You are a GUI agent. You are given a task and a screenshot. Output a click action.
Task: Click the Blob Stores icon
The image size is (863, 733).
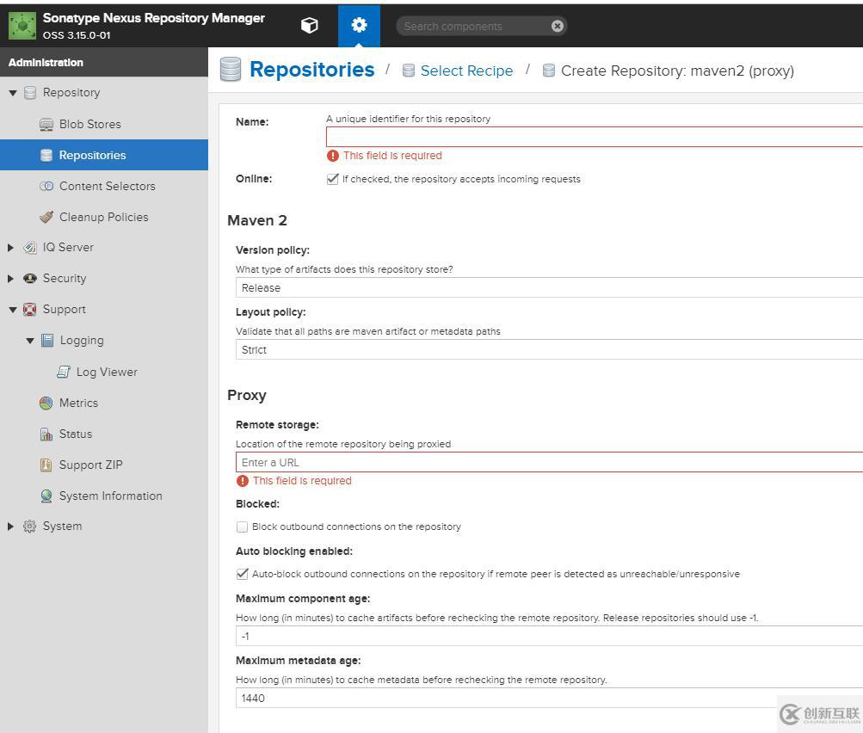(x=46, y=125)
